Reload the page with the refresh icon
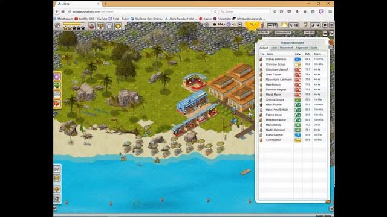This screenshot has height=217, width=387. [x=215, y=11]
